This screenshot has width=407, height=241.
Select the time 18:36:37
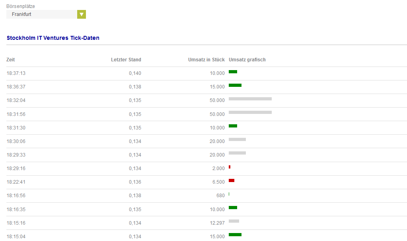[16, 87]
